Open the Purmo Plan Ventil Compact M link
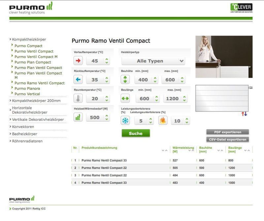 (x=38, y=75)
